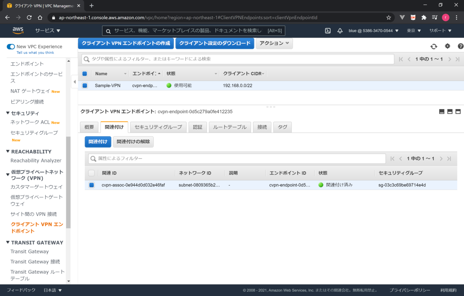
Task: Check the select-all endpoints header checkbox
Action: tap(85, 74)
